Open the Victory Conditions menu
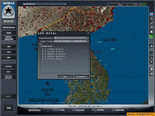This screenshot has width=155, height=116. click(9, 38)
